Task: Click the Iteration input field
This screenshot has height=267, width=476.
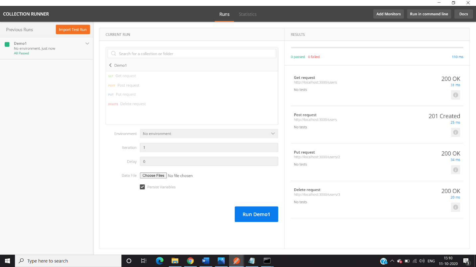Action: [x=209, y=148]
